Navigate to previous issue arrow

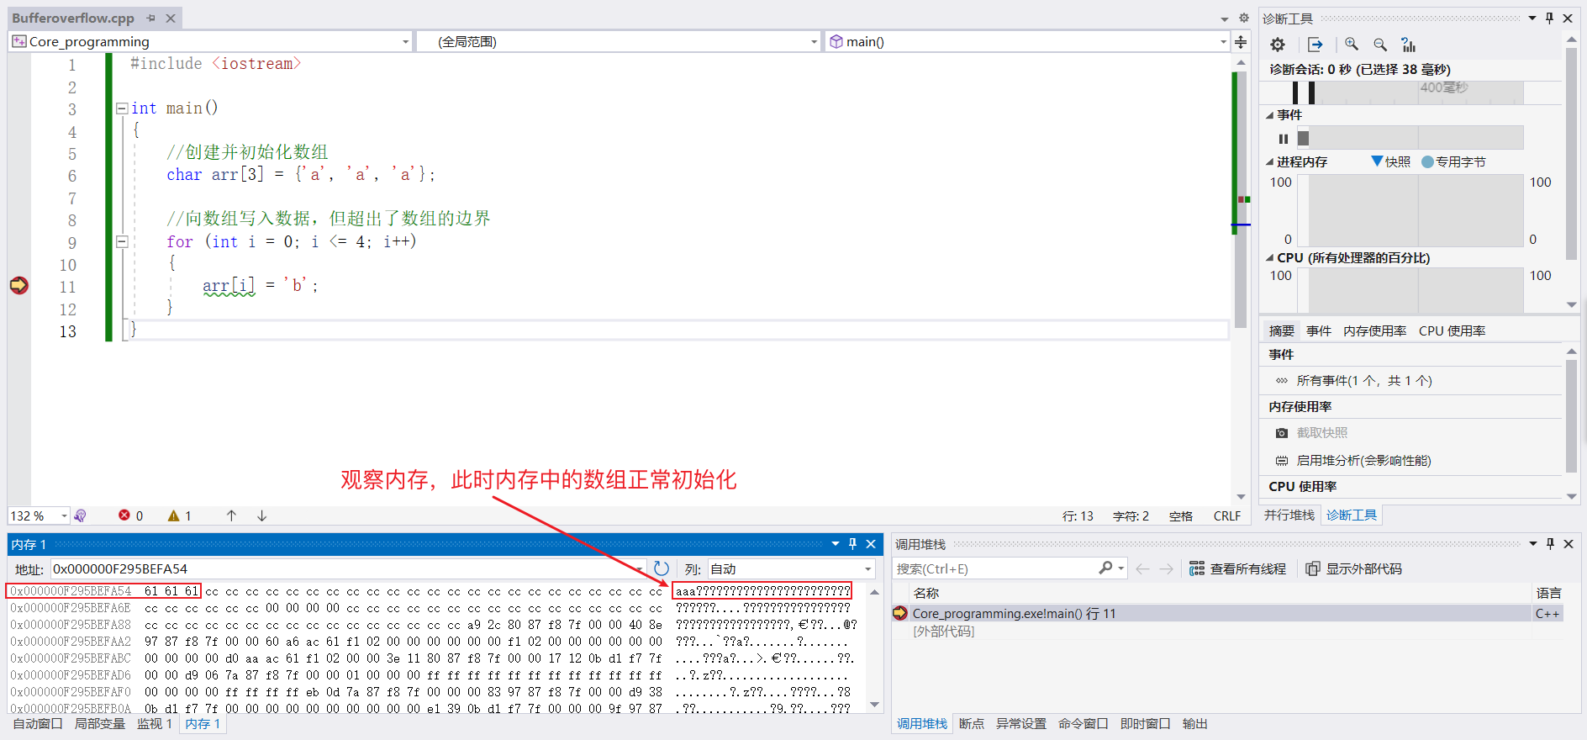231,515
